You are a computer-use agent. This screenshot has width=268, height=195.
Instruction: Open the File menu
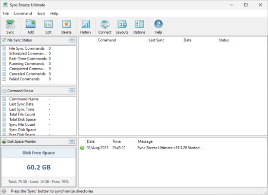pos(6,13)
